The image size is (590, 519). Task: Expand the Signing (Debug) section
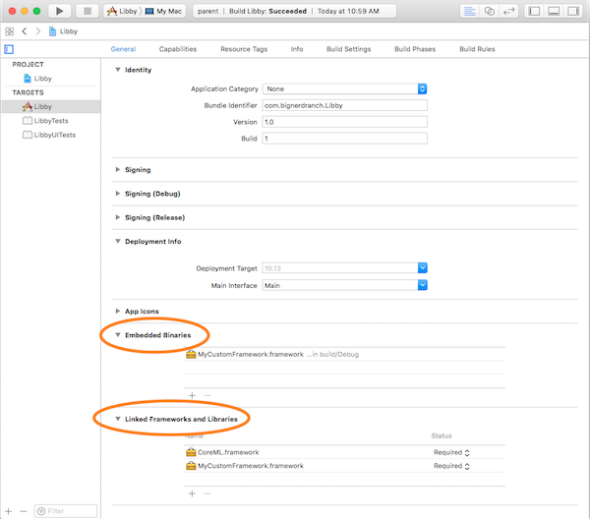(118, 194)
